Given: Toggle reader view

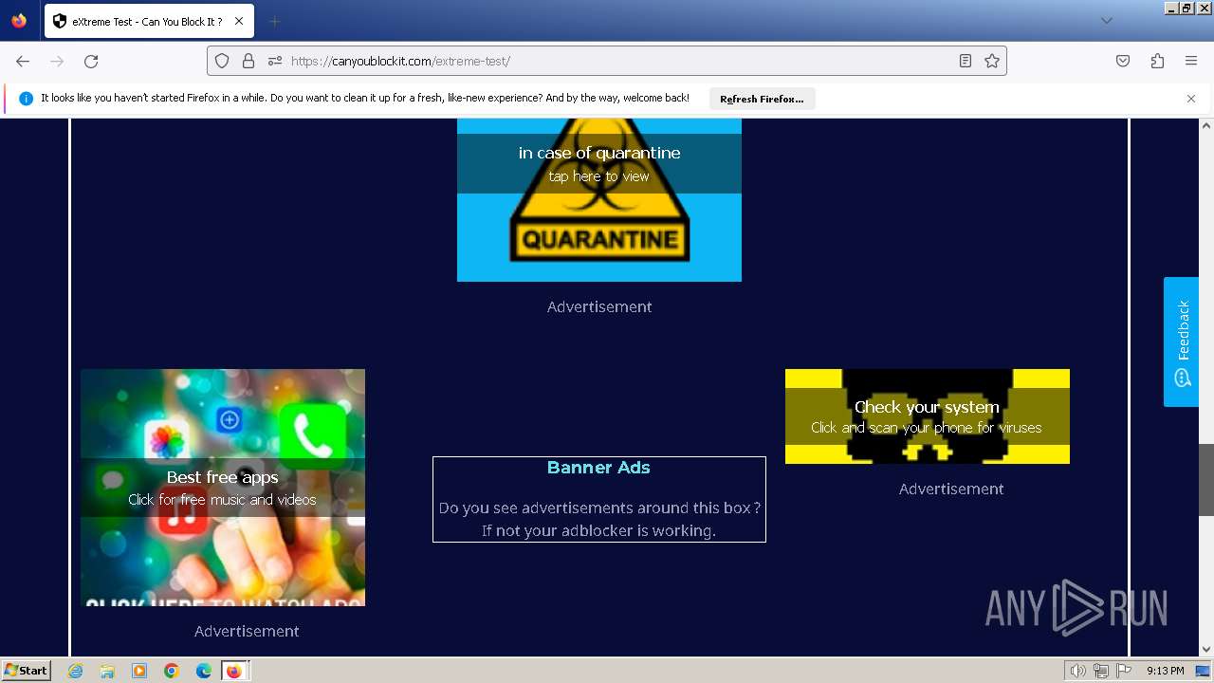Looking at the screenshot, I should coord(966,61).
